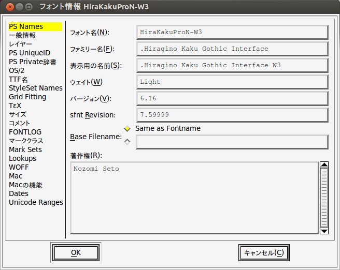This screenshot has height=270, width=340.
Task: Select the Same as Fontname radio button
Action: pos(127,129)
